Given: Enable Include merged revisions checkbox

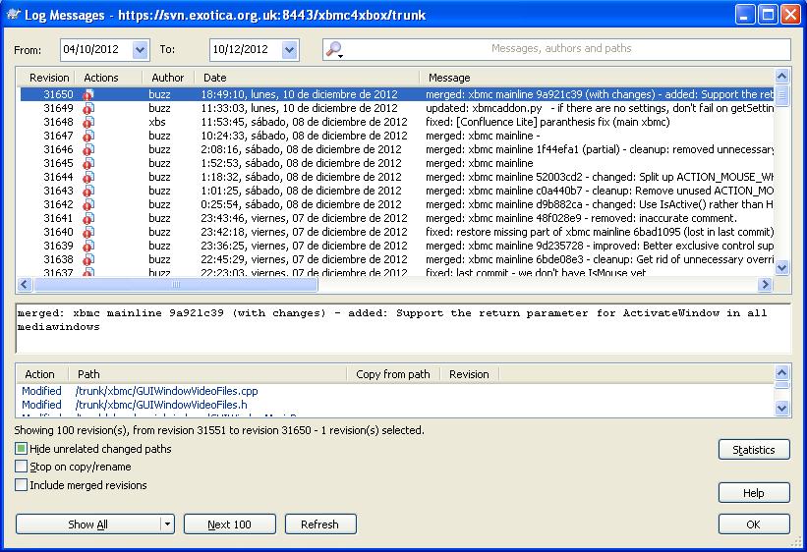Looking at the screenshot, I should point(22,484).
